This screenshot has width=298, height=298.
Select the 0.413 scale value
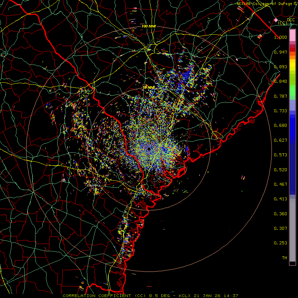280,199
